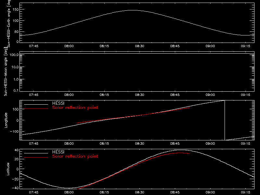Click '09:15' label under Moon angle plot
260x195 pixels.
pos(246,95)
